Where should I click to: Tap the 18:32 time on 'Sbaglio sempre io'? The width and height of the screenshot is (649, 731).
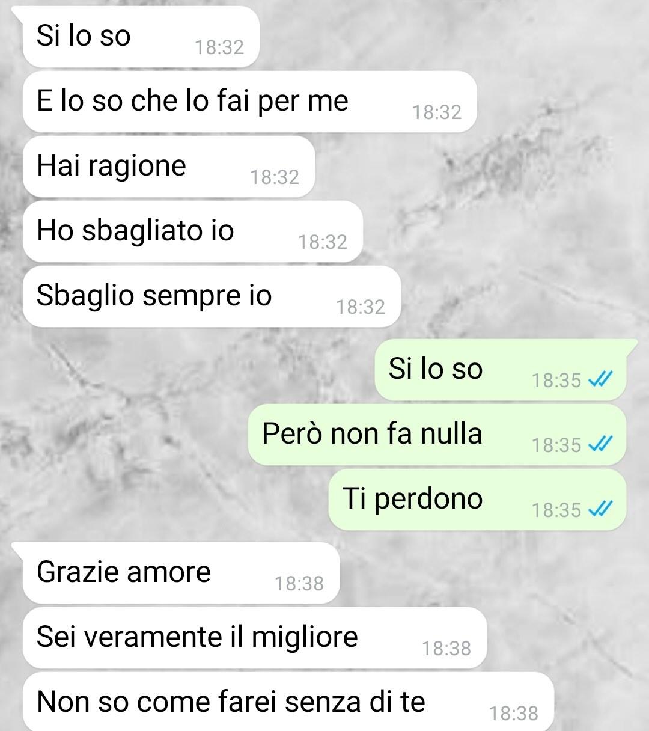361,307
